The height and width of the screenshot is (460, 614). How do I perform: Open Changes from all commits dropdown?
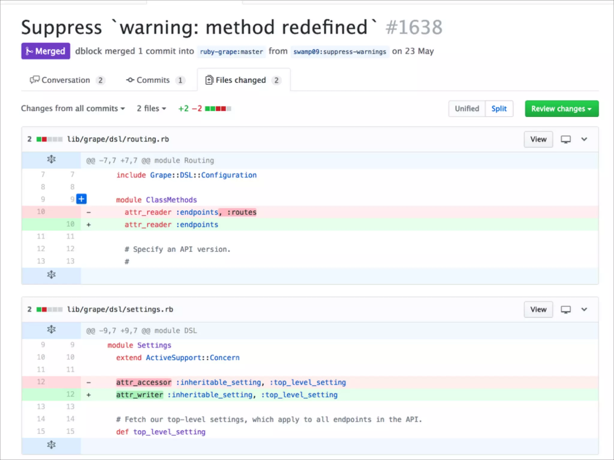pos(73,108)
